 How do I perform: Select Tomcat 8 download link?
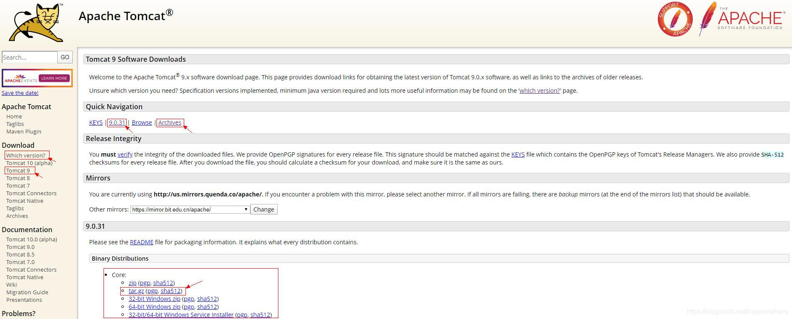[18, 178]
